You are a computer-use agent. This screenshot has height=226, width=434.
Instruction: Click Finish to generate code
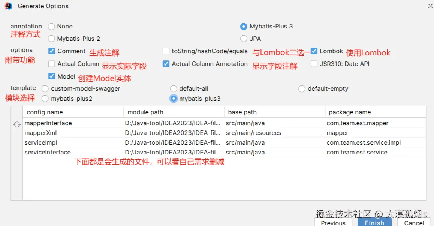(374, 222)
